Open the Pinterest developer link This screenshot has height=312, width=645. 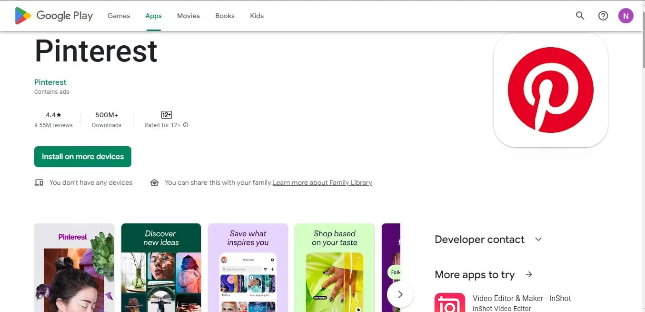coord(50,82)
